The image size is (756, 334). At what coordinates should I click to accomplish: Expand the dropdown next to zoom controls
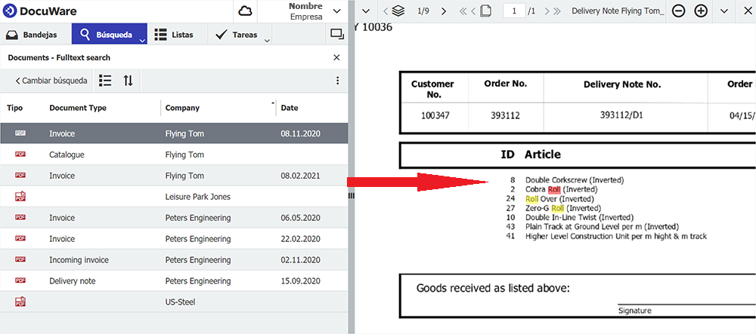tap(723, 11)
